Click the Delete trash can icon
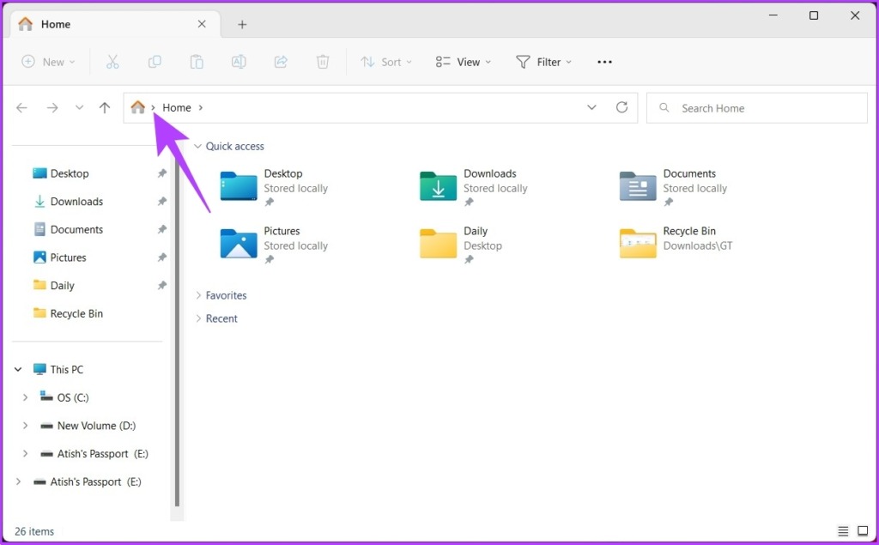879x545 pixels. point(323,62)
